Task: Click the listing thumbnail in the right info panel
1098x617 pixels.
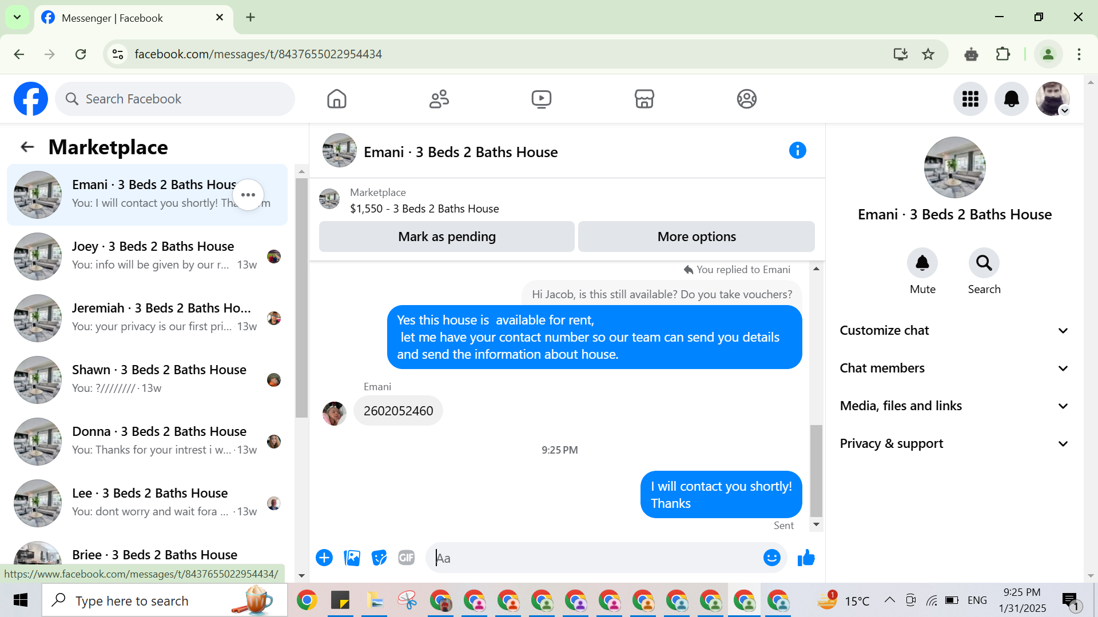Action: pos(954,167)
